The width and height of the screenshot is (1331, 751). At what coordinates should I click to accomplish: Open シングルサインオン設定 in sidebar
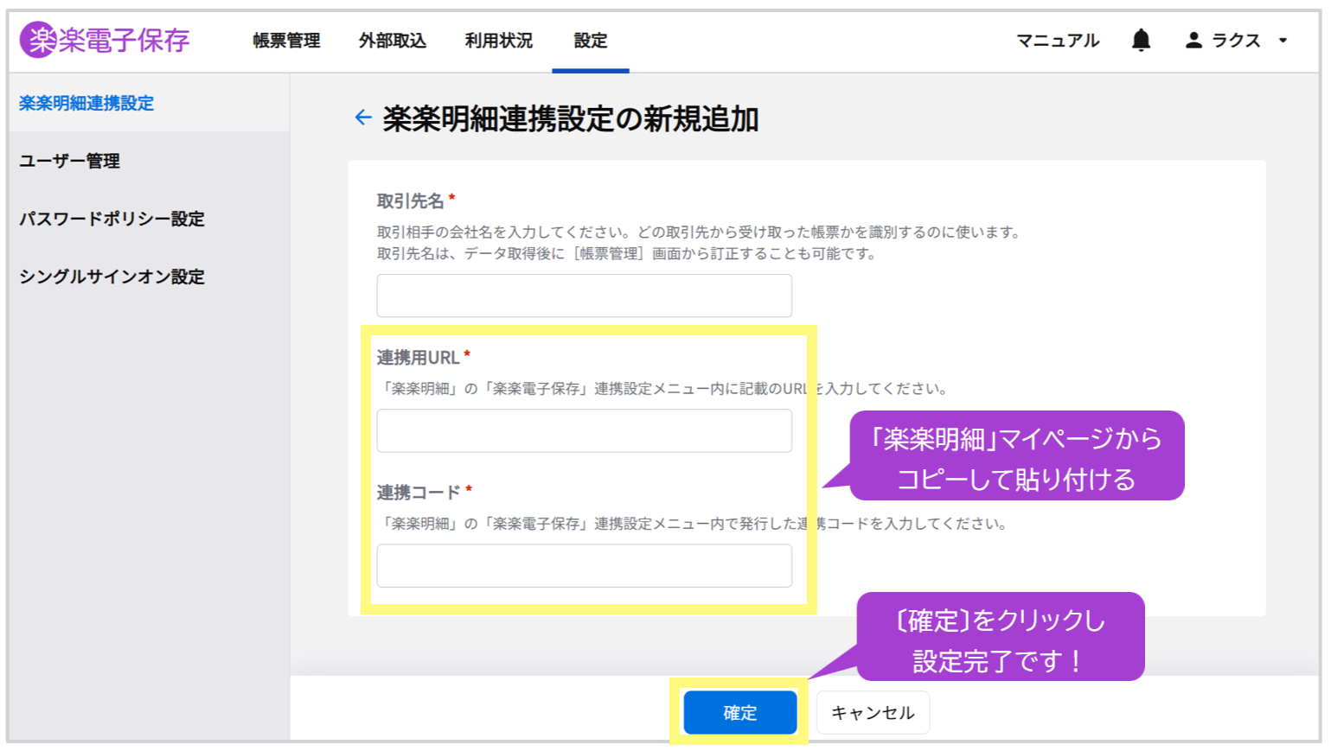112,277
